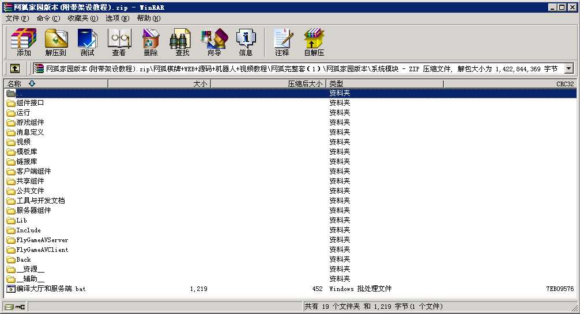Select the parent folder (..) icon row
Viewport: 580px width, 314px height.
11,93
